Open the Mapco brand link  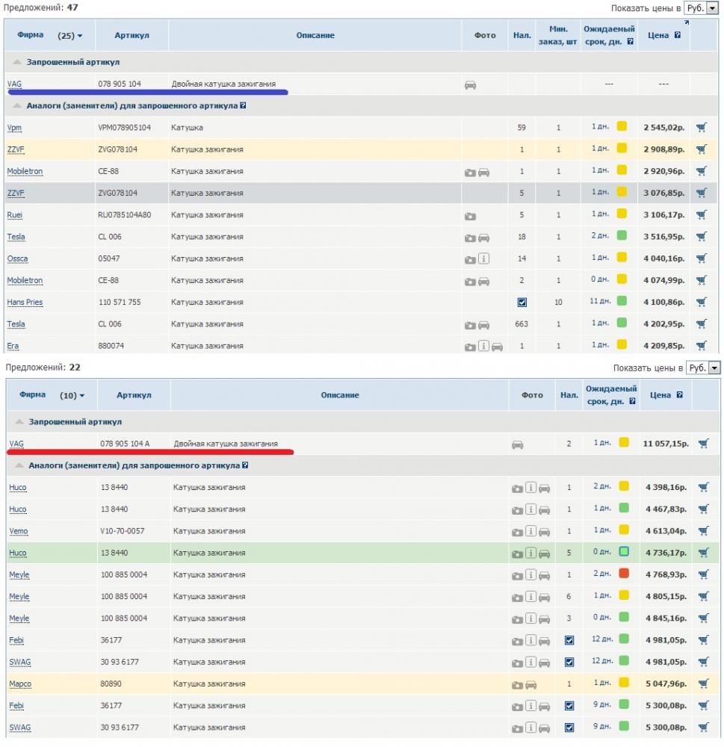click(20, 684)
